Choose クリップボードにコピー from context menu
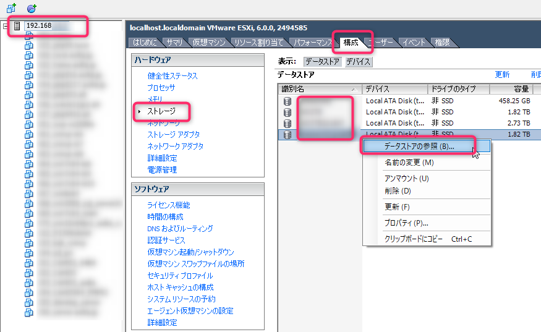This screenshot has width=541, height=332. click(427, 239)
